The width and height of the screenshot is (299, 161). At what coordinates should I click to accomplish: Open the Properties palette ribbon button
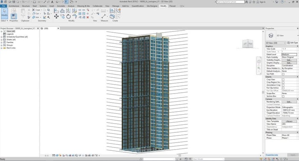pyautogui.click(x=14, y=16)
